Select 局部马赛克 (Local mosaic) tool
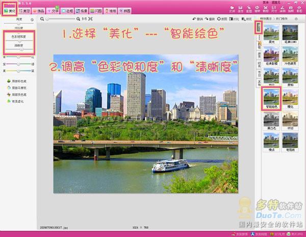Image resolution: width=306 pixels, height=237 pixels. [17, 88]
